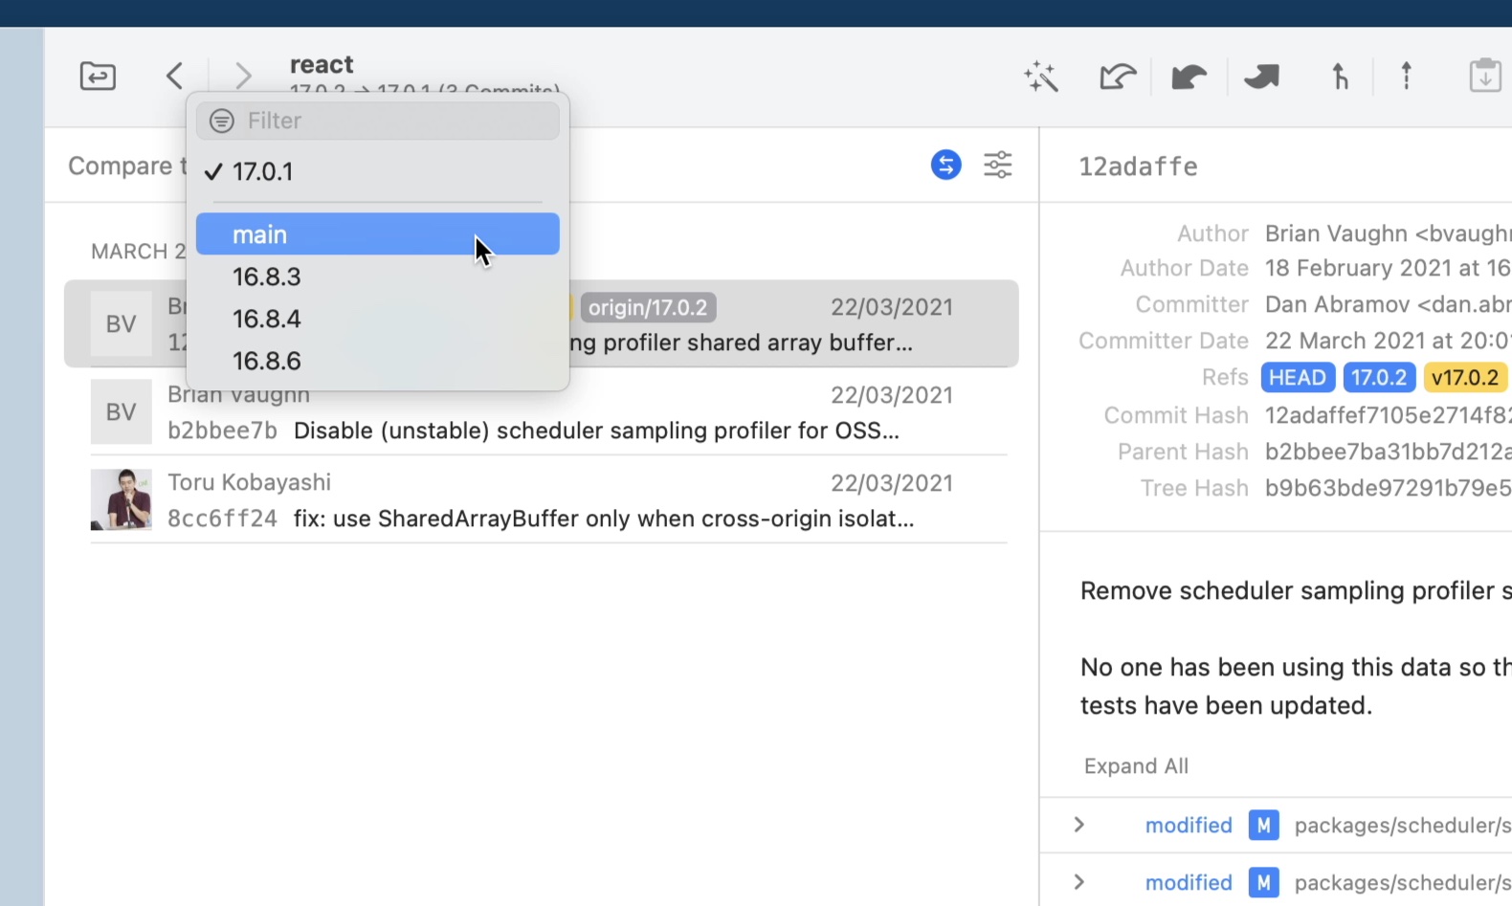
Task: Click the sparkle magic wand toolbar icon
Action: [1040, 77]
